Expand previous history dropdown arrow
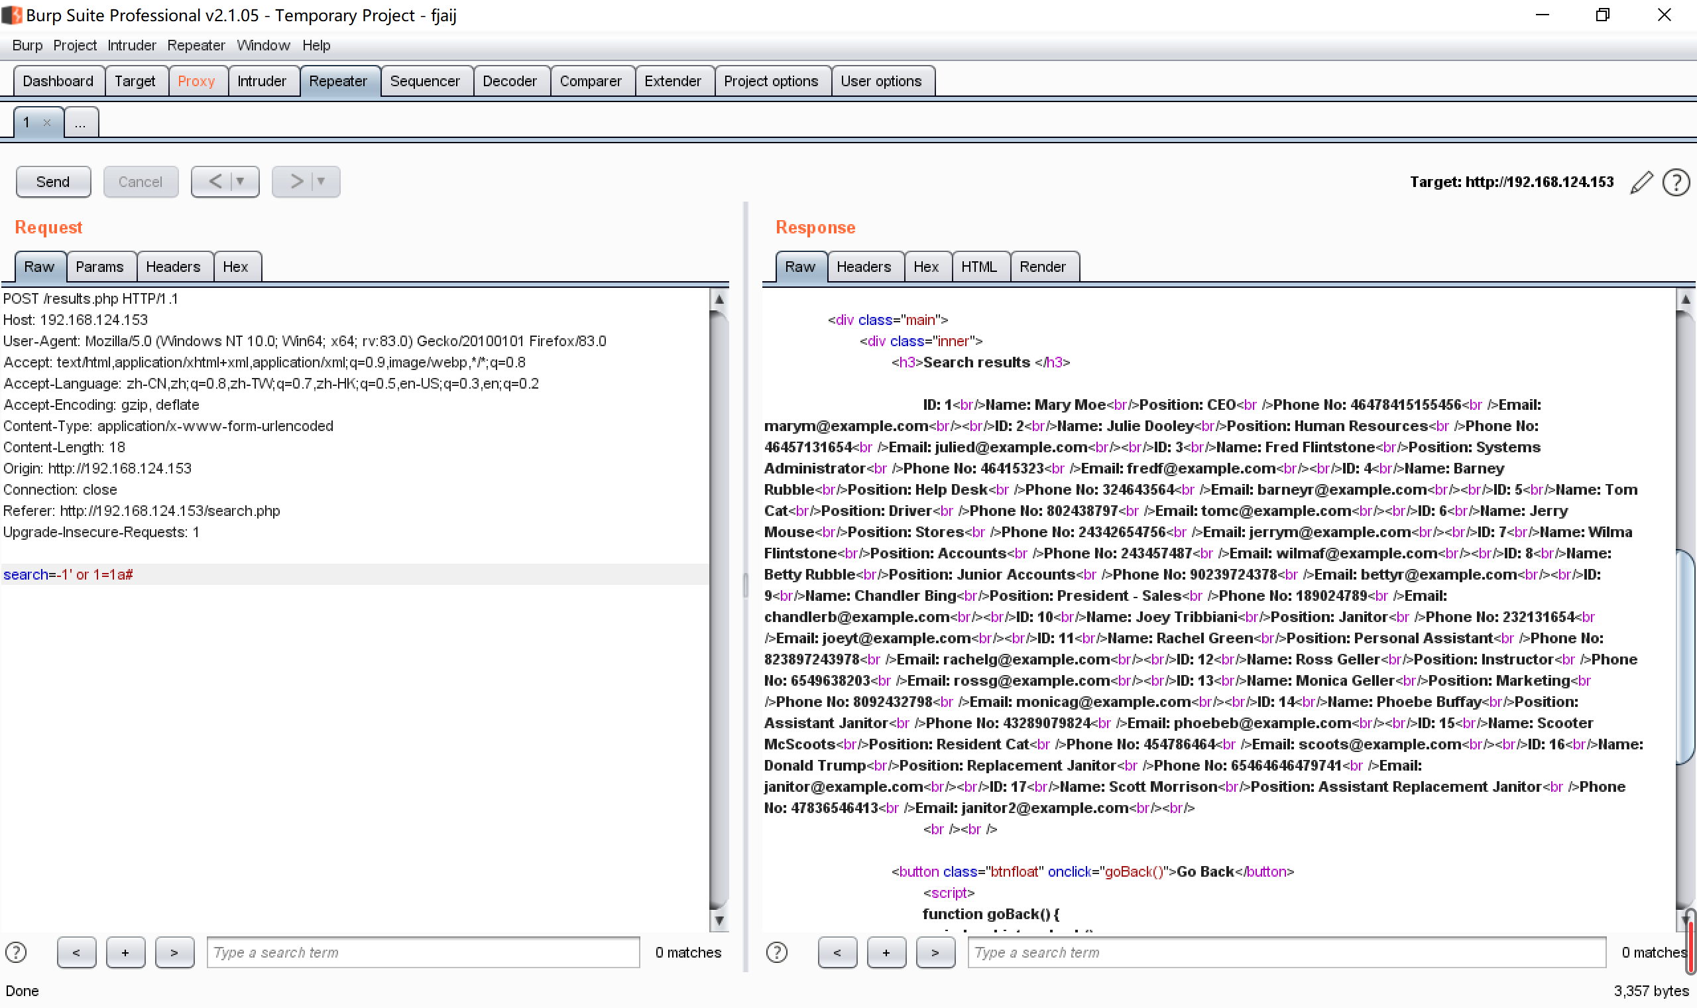The height and width of the screenshot is (1008, 1697). pyautogui.click(x=240, y=181)
